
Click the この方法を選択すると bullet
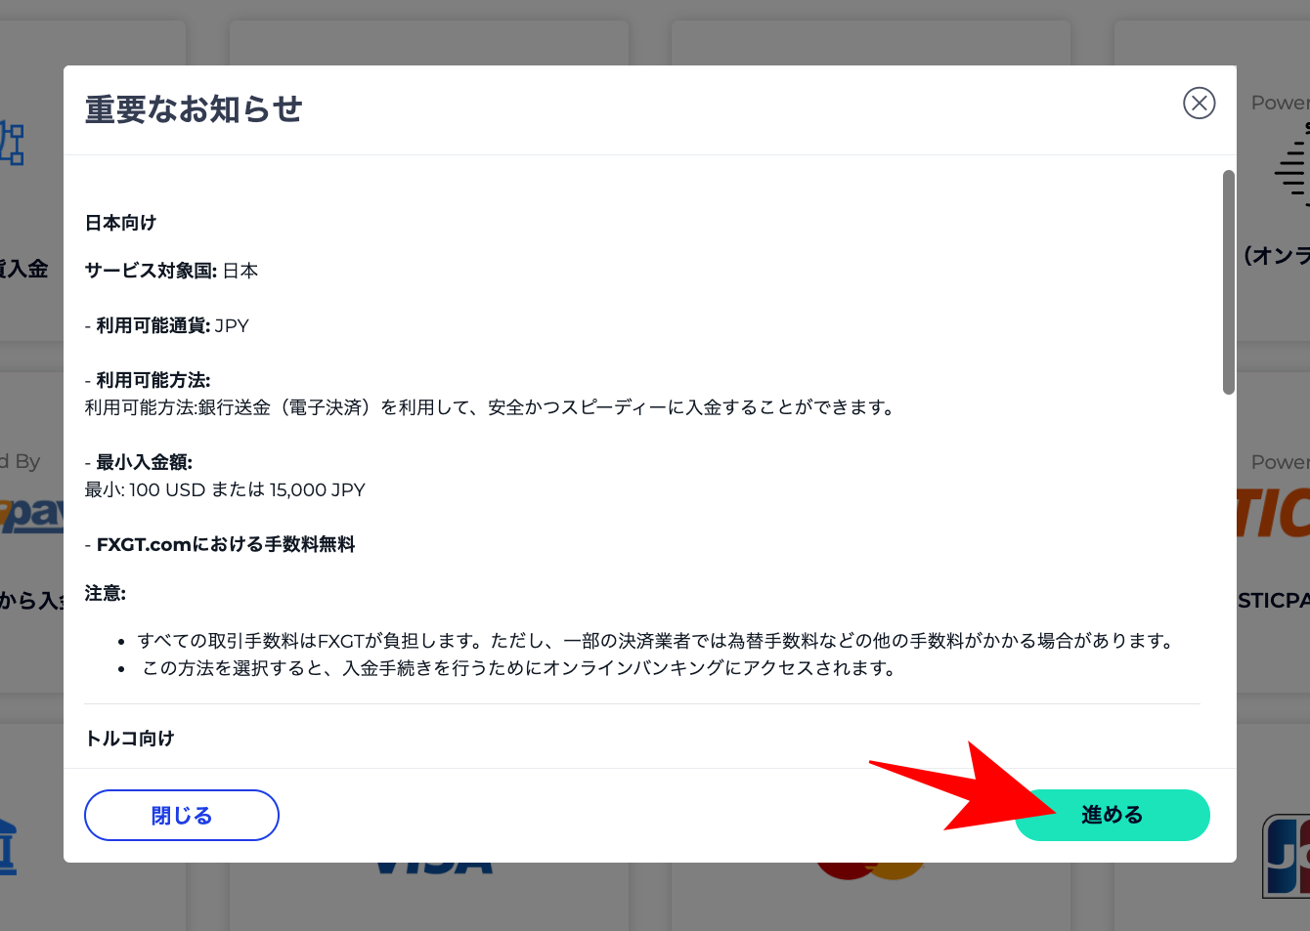[x=519, y=668]
